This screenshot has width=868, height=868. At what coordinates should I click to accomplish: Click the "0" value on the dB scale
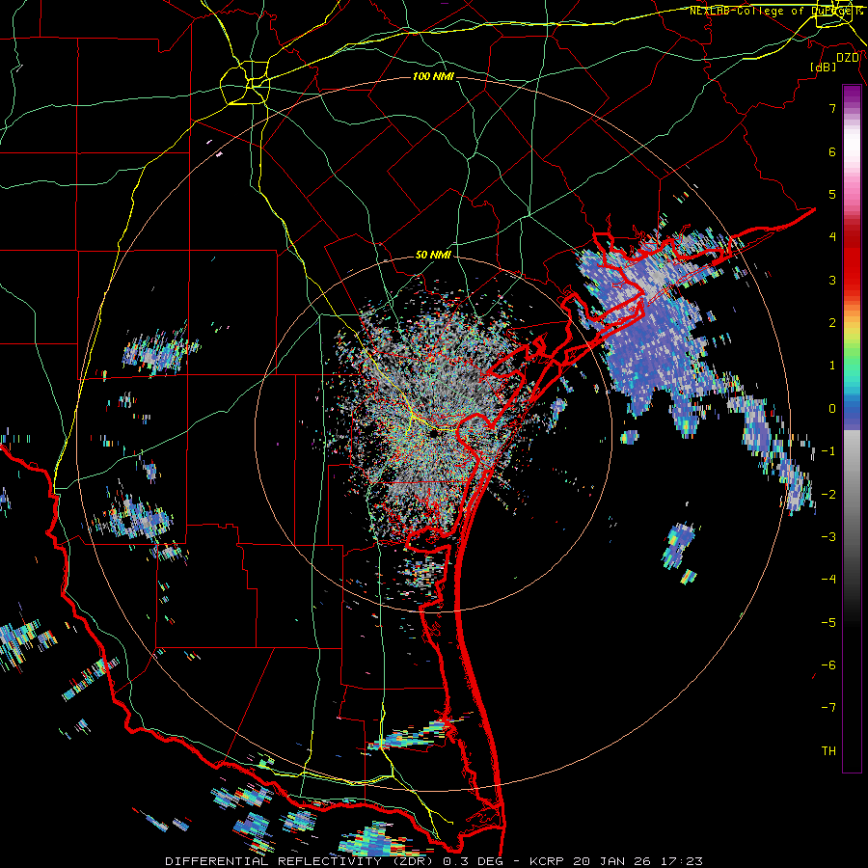(832, 409)
